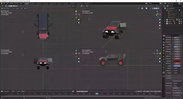The image size is (183, 99).
Task: Click red X axis on top-left viewport gizmo
Action: pos(79,14)
